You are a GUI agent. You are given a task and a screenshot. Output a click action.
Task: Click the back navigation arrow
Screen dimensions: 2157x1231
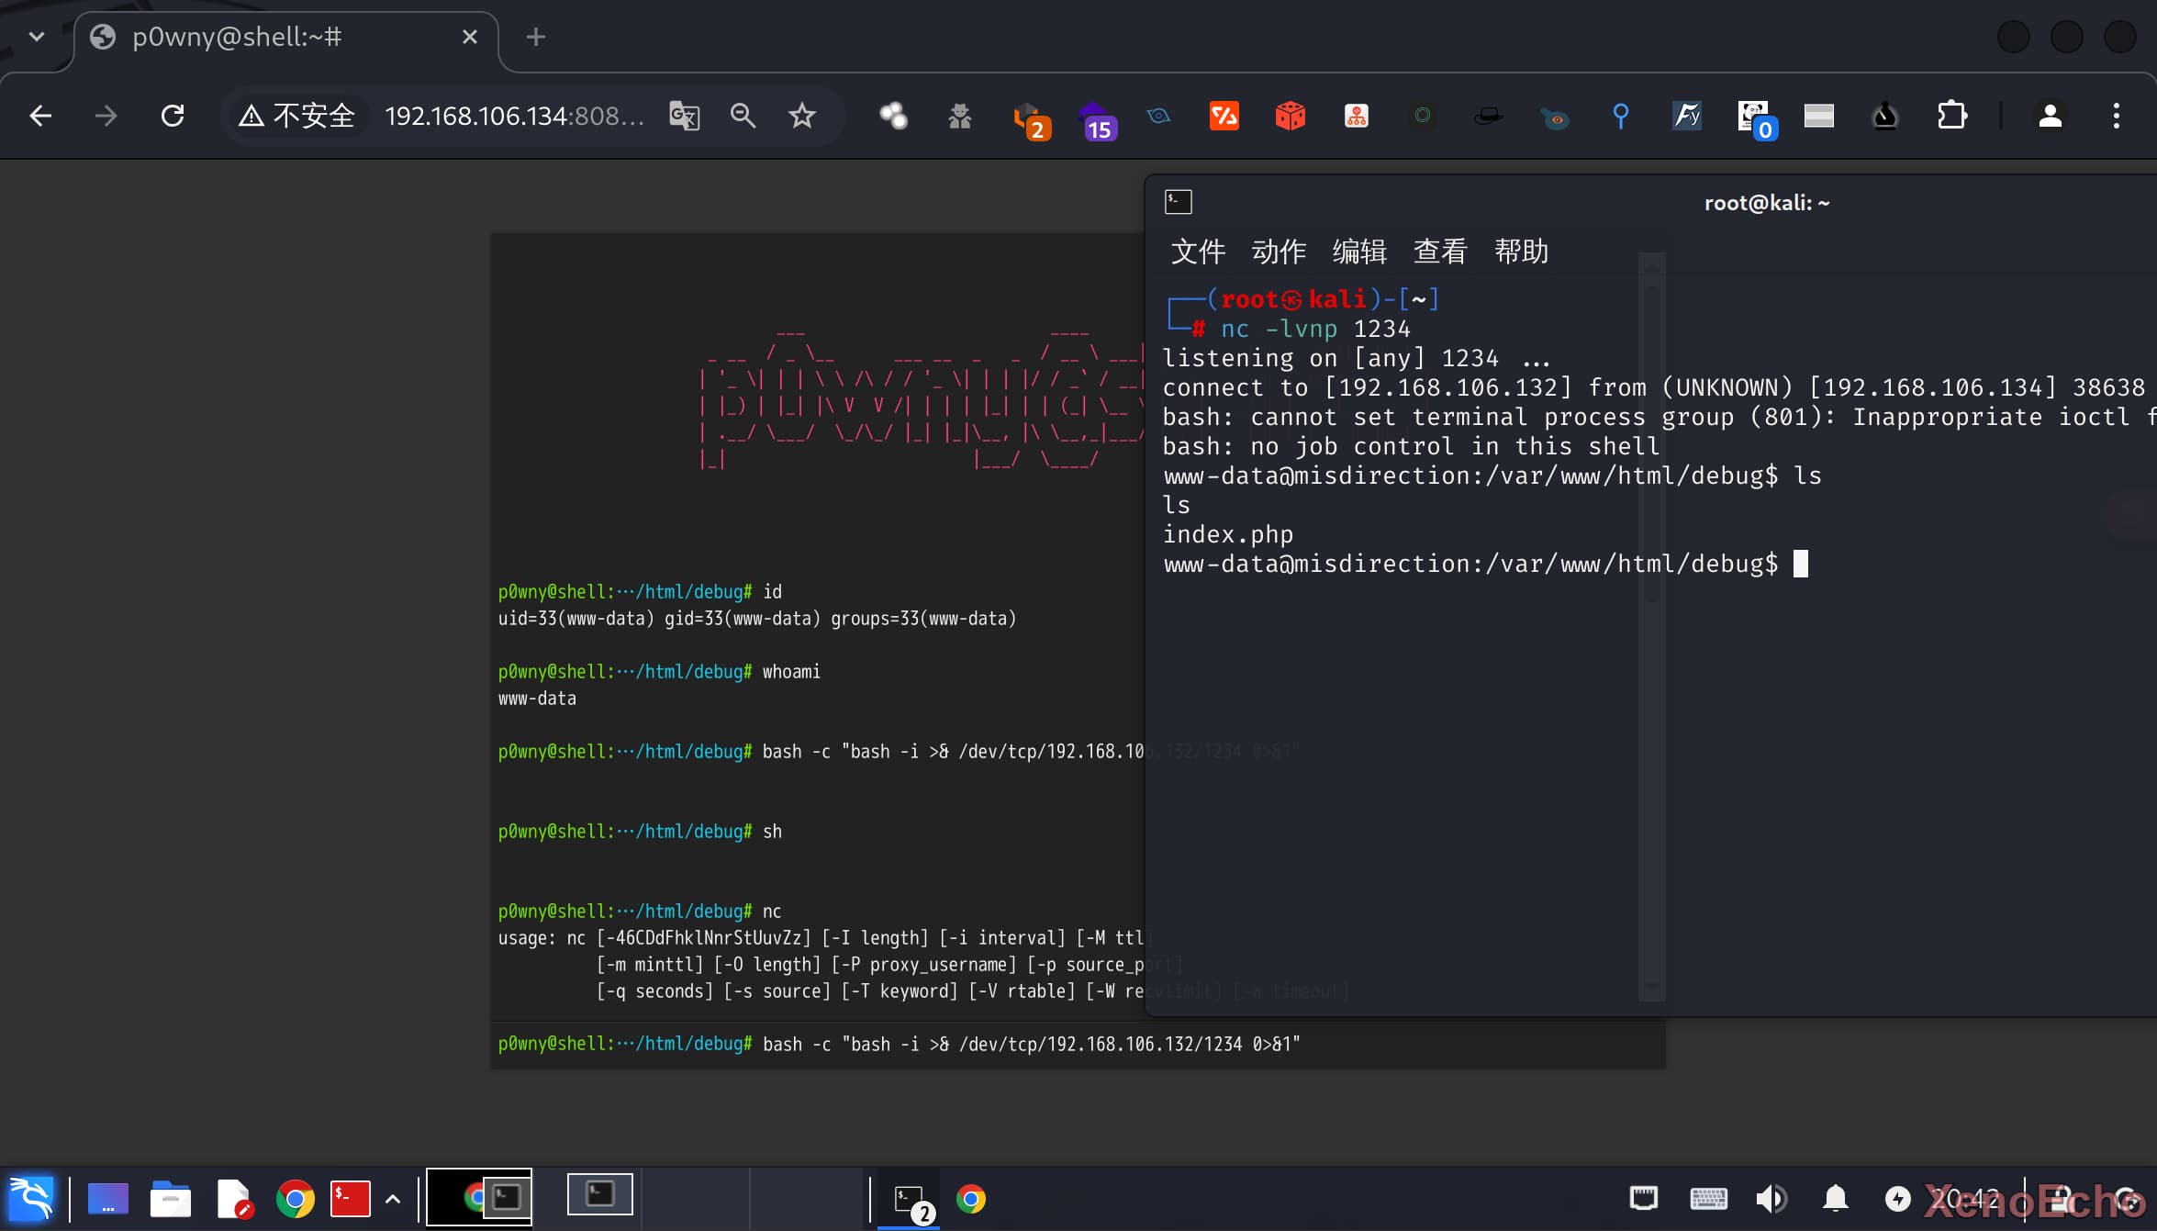click(40, 116)
